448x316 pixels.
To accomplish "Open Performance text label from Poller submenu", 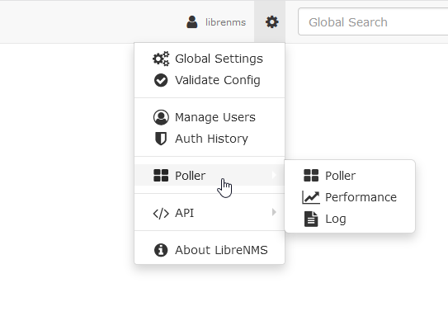I will click(x=361, y=197).
